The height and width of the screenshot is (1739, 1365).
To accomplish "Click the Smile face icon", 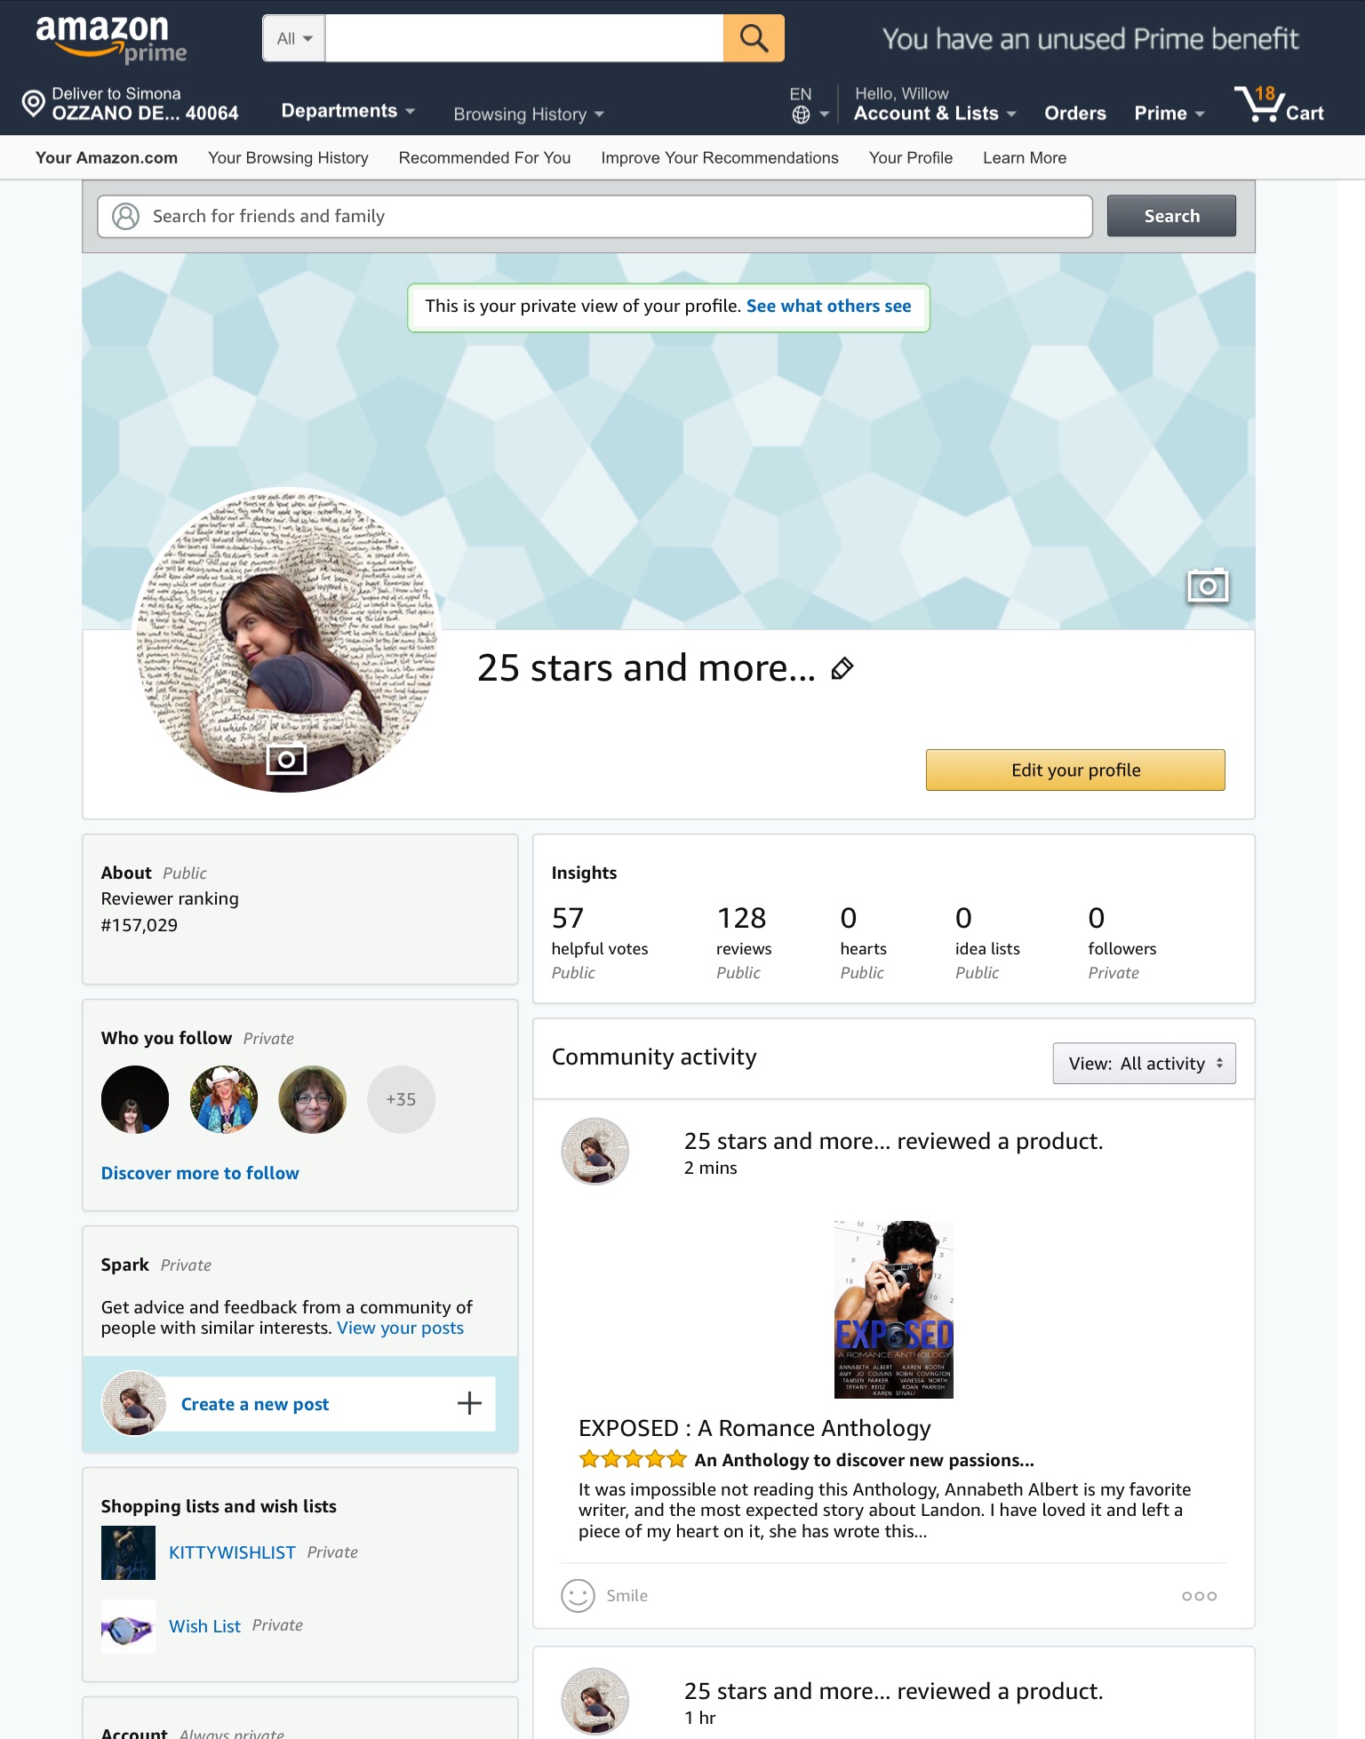I will point(578,1595).
